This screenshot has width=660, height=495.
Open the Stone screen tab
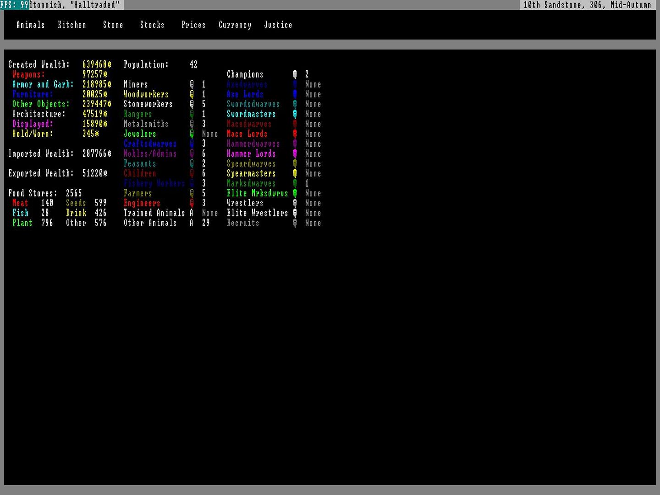113,25
